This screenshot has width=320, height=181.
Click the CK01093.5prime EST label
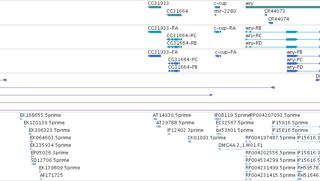(207, 138)
